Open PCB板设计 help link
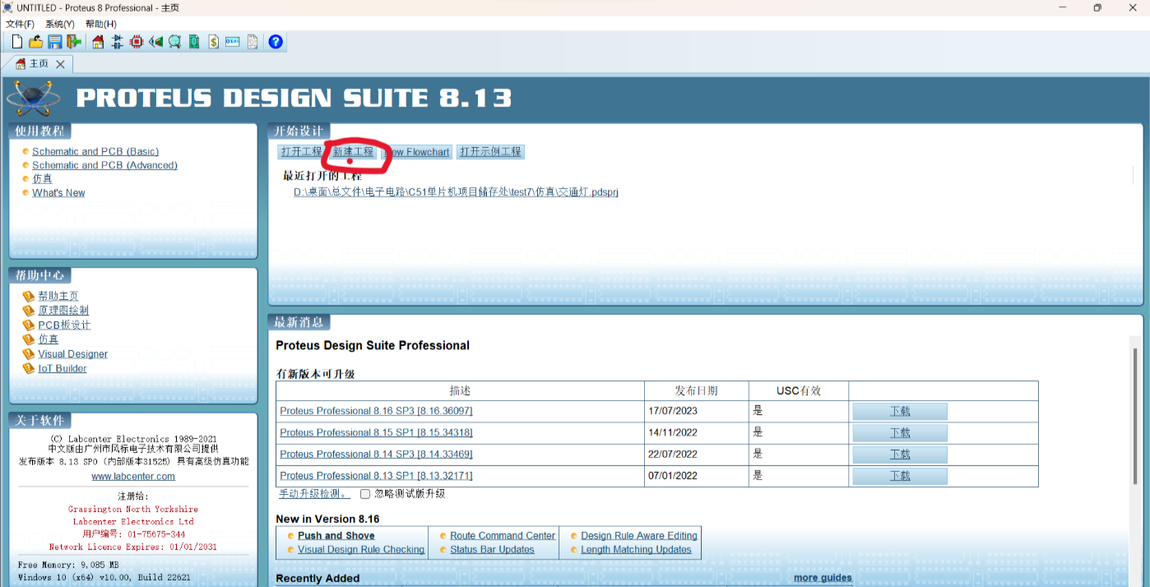 pos(64,325)
